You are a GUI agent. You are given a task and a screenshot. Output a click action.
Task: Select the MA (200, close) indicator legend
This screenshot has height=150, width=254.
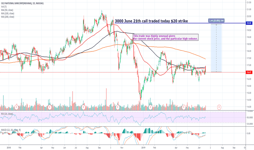[x=8, y=17]
